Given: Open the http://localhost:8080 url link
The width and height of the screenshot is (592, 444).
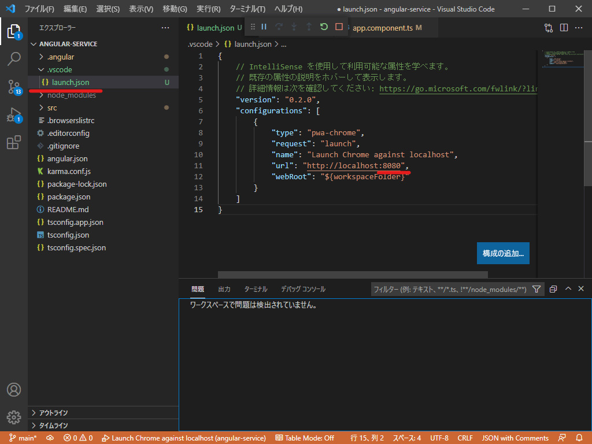Looking at the screenshot, I should tap(354, 166).
